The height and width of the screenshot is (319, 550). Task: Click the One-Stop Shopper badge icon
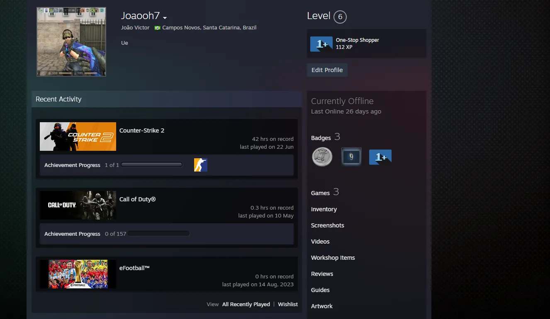click(321, 44)
